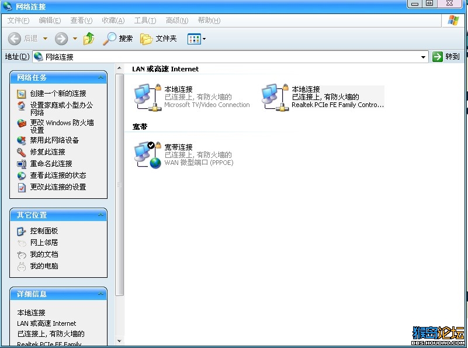The width and height of the screenshot is (468, 348).
Task: Click the 其它位置 panel header
Action: coord(58,215)
